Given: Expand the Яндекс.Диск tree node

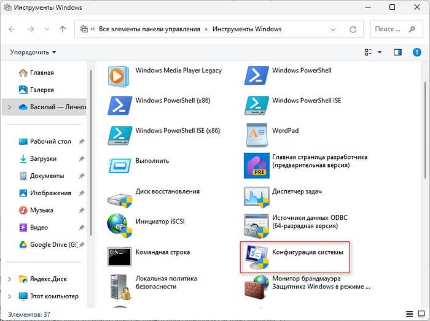Looking at the screenshot, I should click(9, 279).
